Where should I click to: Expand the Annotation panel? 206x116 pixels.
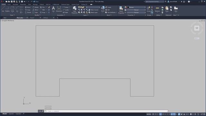coord(61,15)
